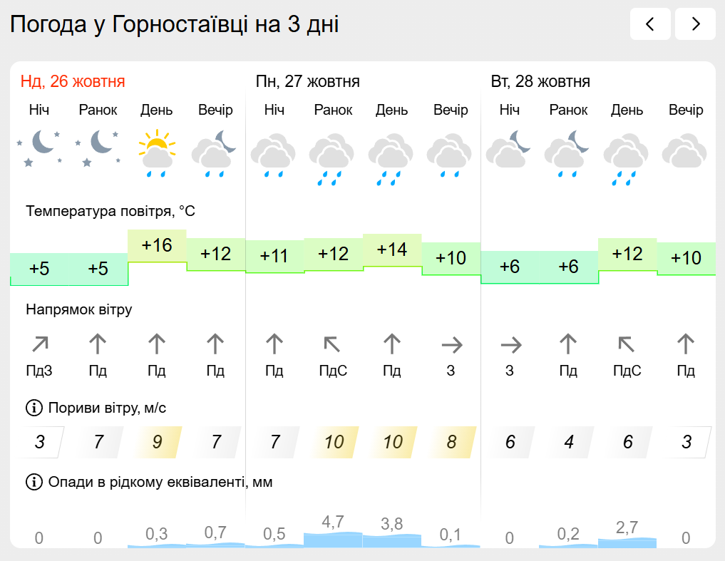Click Monday morning's rain cloud icon
725x561 pixels.
pyautogui.click(x=333, y=160)
